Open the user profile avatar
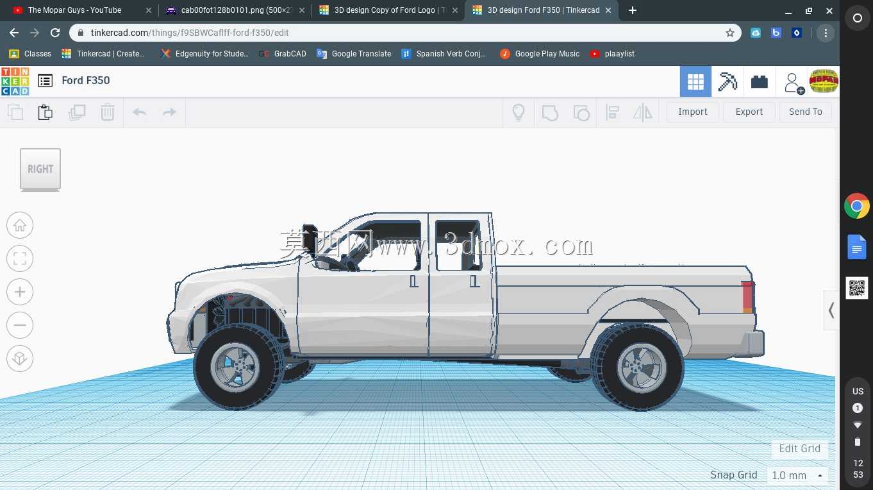873x490 pixels. point(824,81)
